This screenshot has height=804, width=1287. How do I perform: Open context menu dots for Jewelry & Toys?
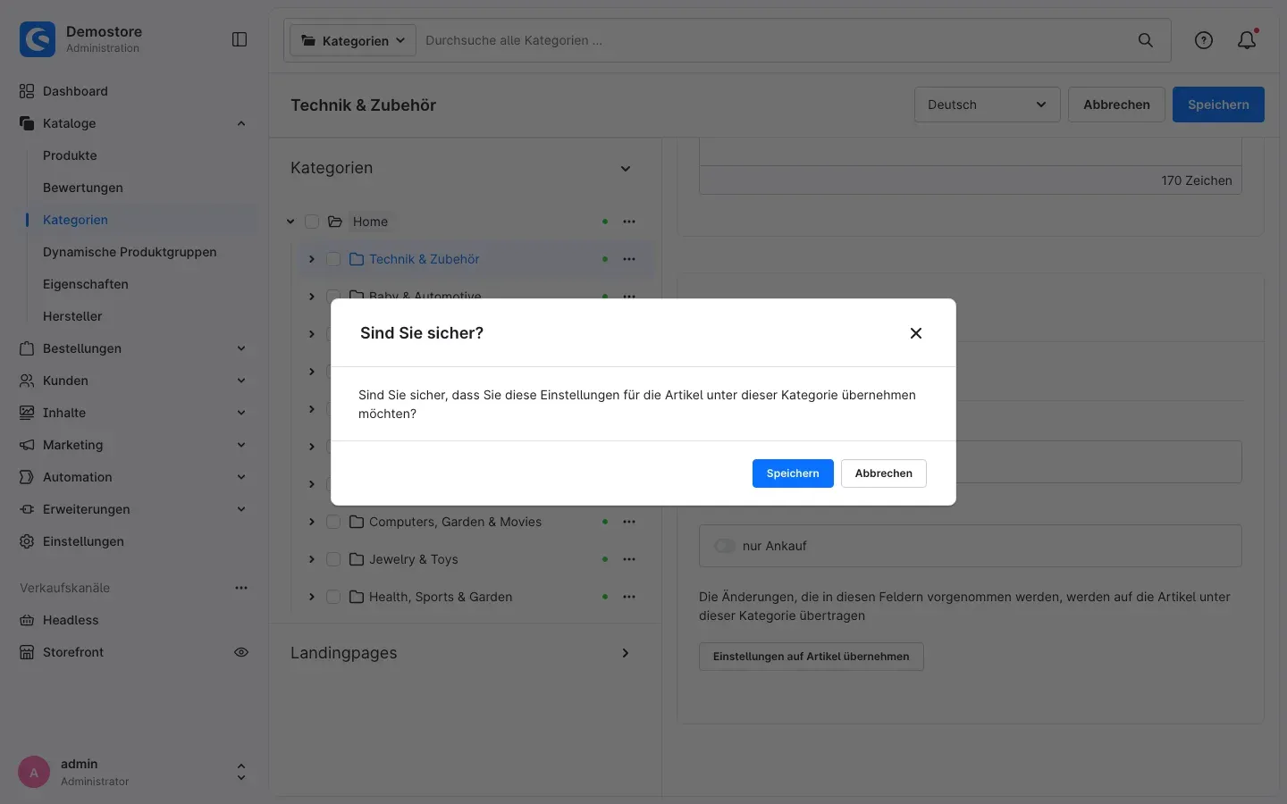[x=629, y=559]
